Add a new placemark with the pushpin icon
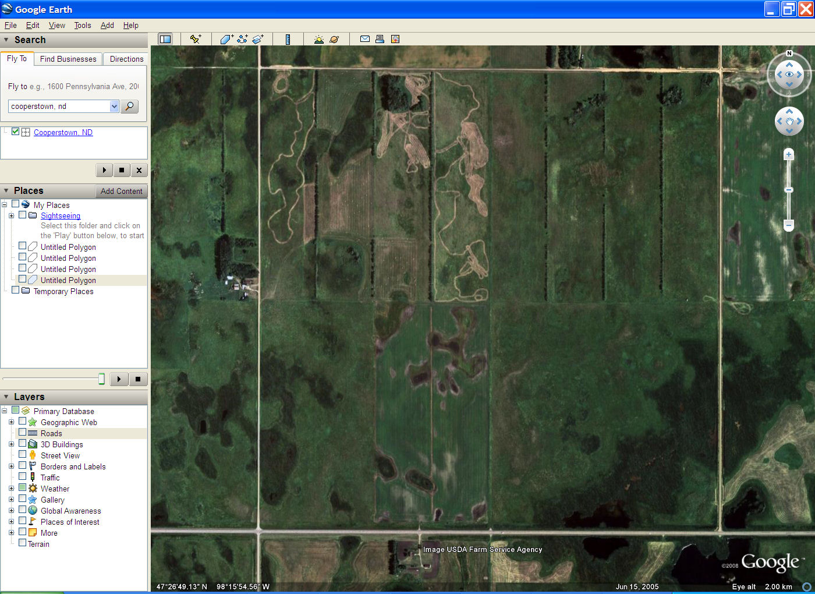Viewport: 815px width, 594px height. pos(196,39)
